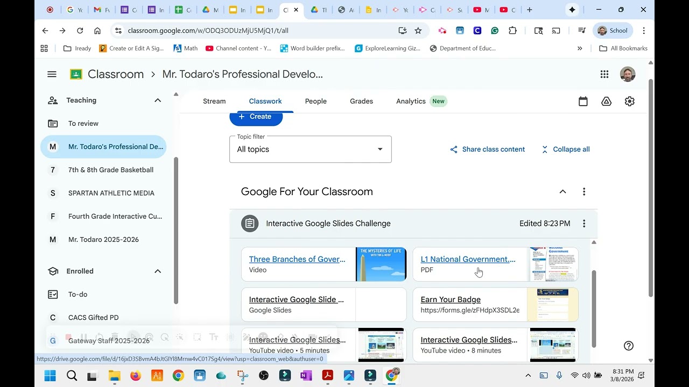Click Collapse all
The width and height of the screenshot is (689, 387).
[565, 149]
